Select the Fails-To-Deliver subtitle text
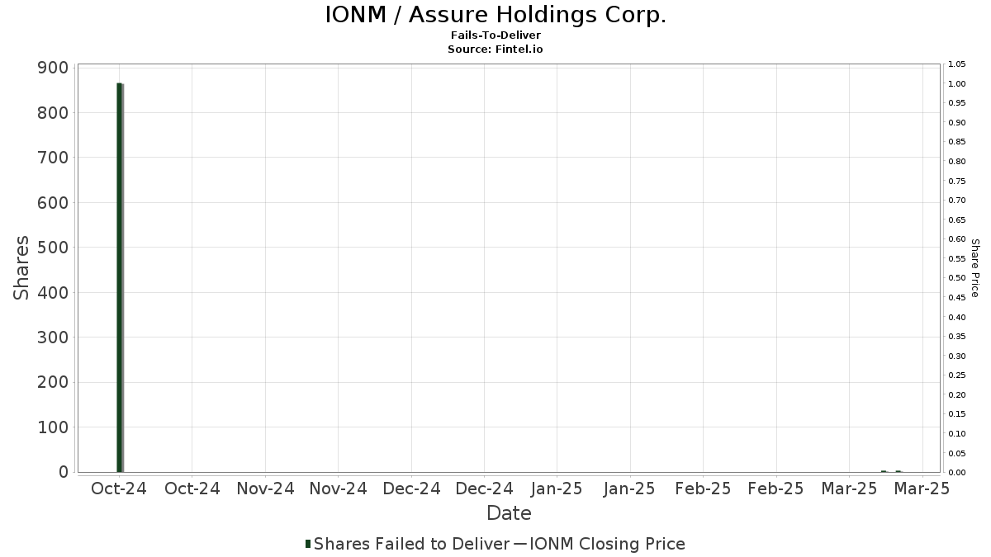991x557 pixels. 495,36
